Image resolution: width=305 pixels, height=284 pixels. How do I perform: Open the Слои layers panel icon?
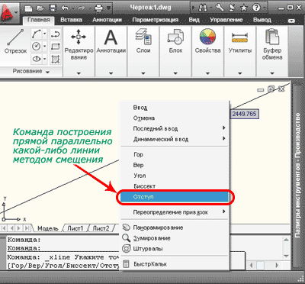[143, 37]
